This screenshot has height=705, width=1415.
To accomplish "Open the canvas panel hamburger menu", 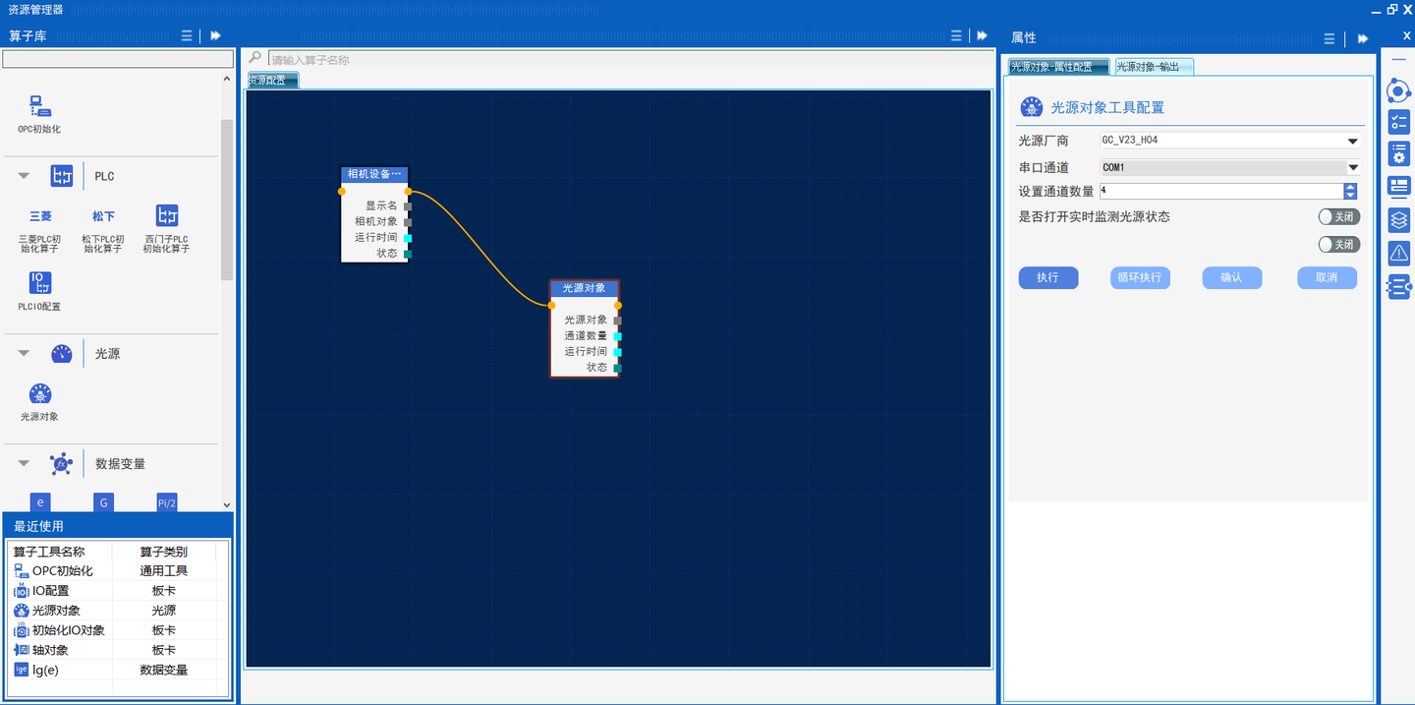I will tap(956, 36).
